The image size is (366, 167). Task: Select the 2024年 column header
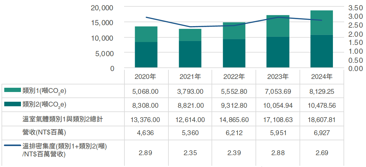click(322, 77)
